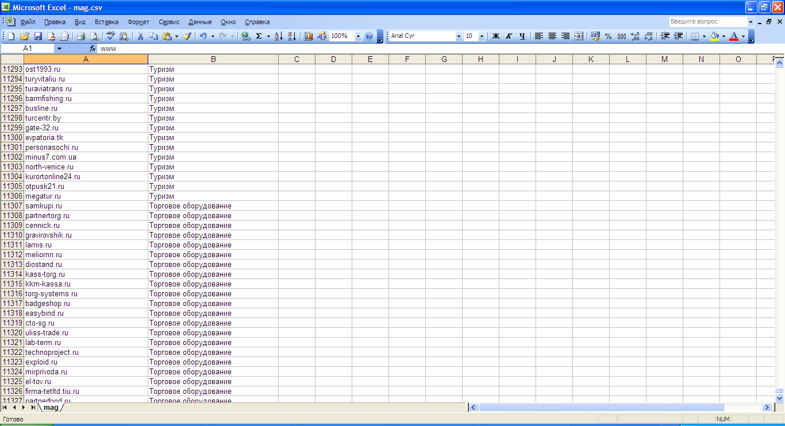The width and height of the screenshot is (785, 426).
Task: Select row 11300 header
Action: click(x=12, y=138)
